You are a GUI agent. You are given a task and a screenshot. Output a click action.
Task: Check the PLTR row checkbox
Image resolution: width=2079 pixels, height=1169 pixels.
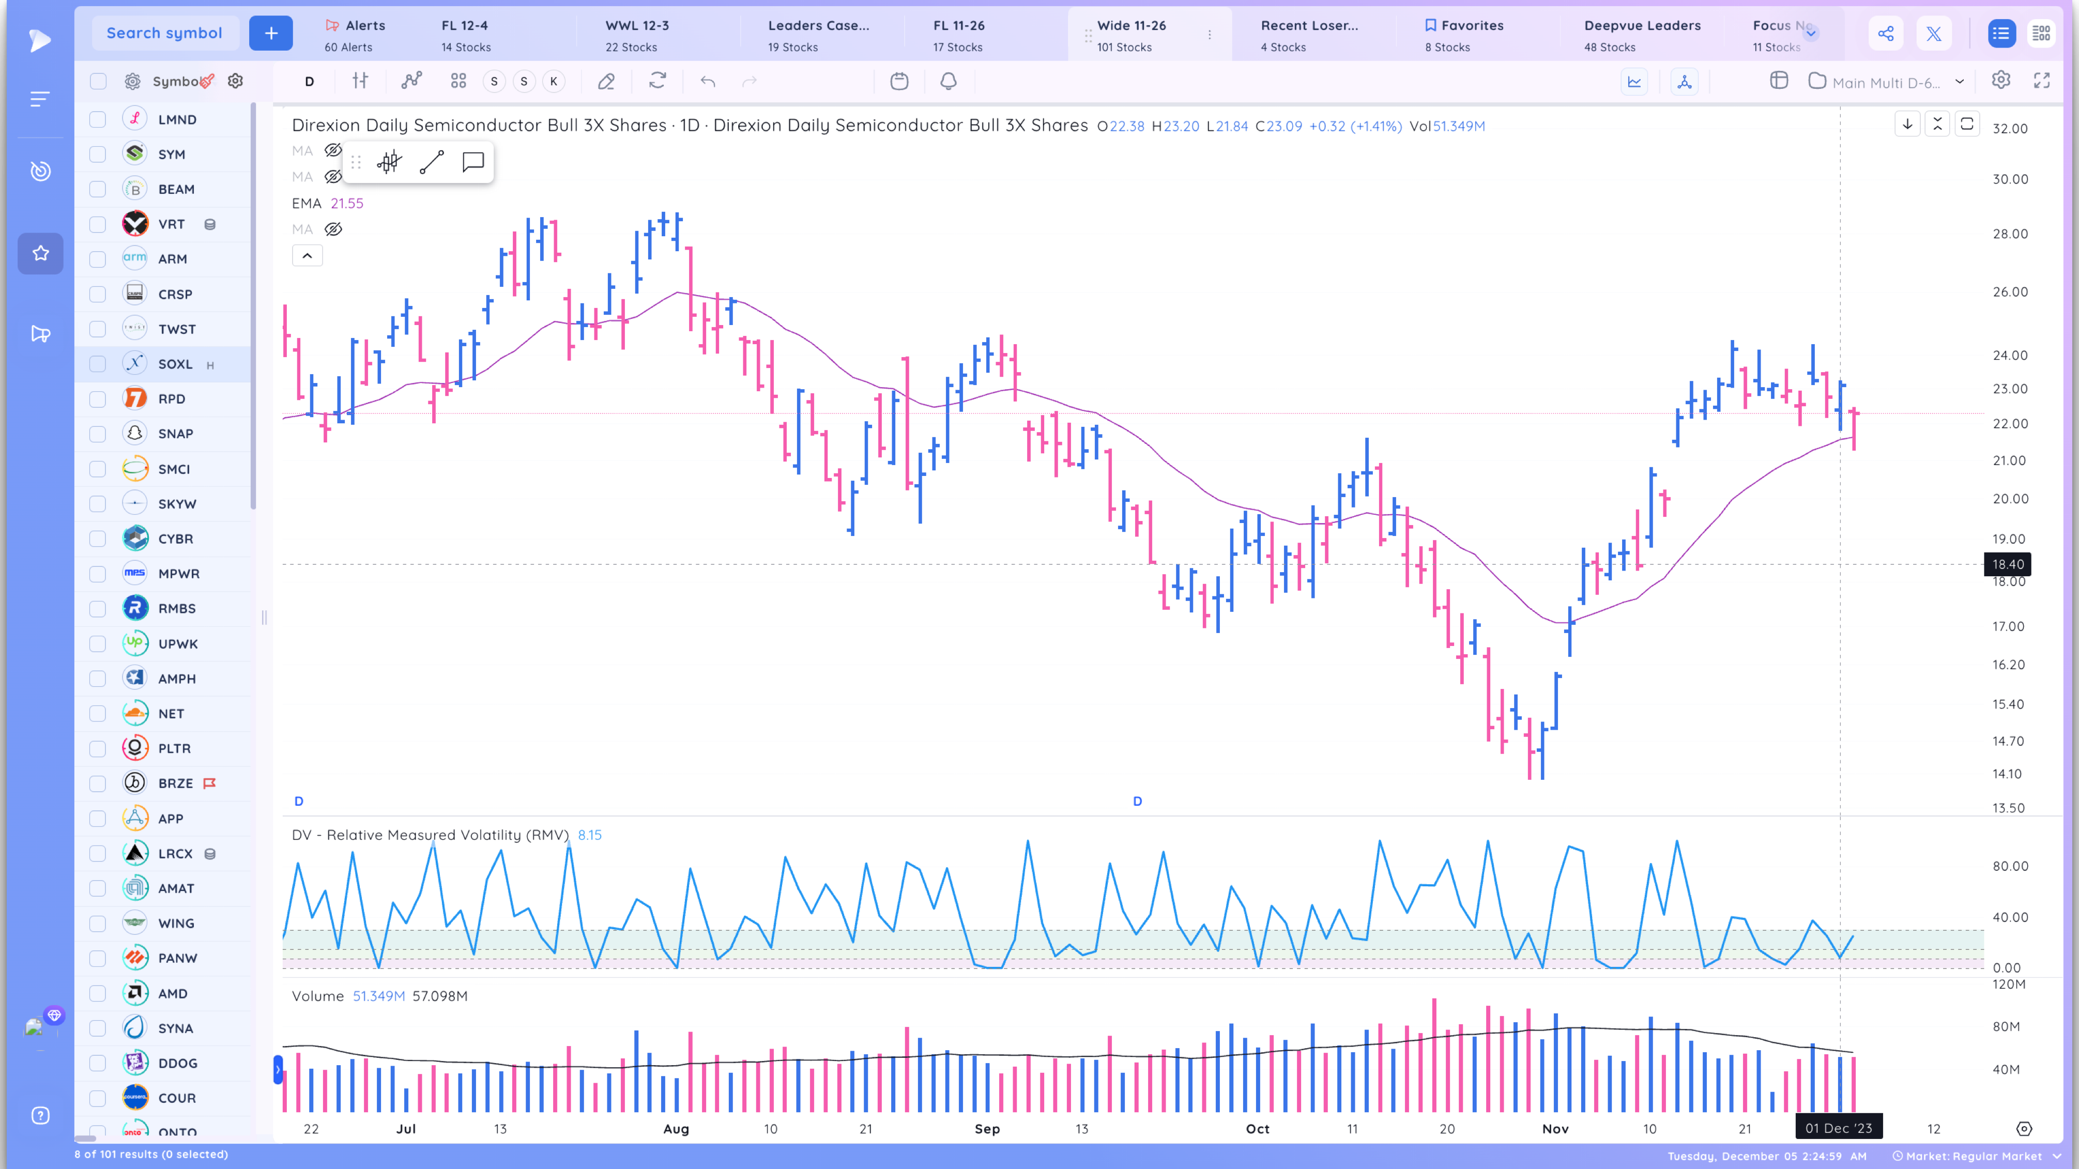98,749
